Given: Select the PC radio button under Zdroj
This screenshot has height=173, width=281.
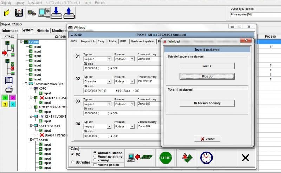Looking at the screenshot, I should [73, 154].
